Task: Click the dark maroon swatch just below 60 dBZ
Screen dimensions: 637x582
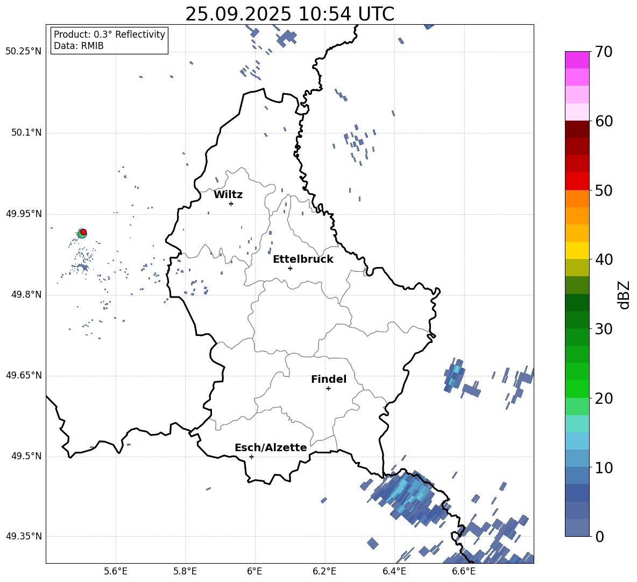Action: click(577, 129)
